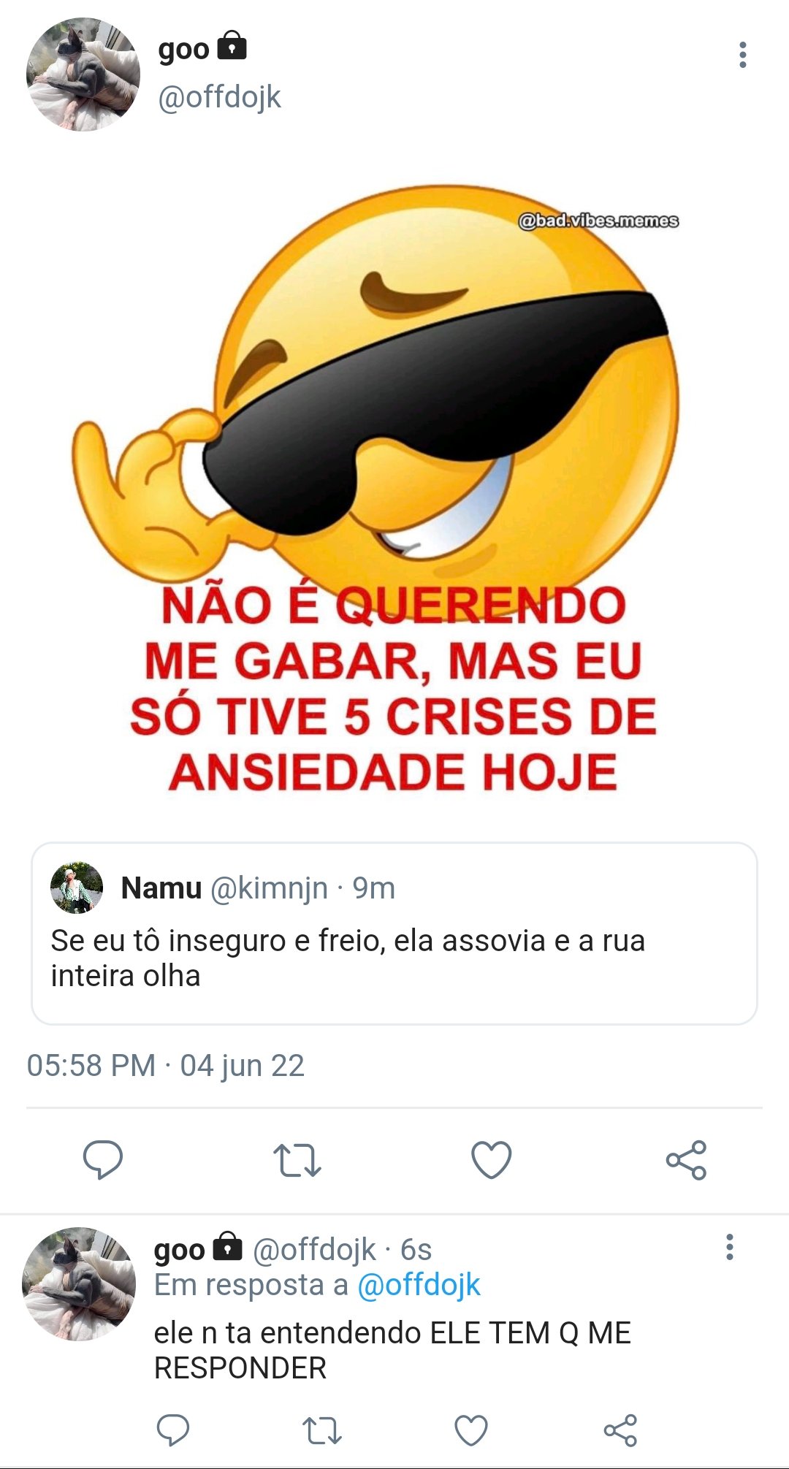Reply to the ELE TEM Q ME RESPONDER tweet

pos(173,1430)
